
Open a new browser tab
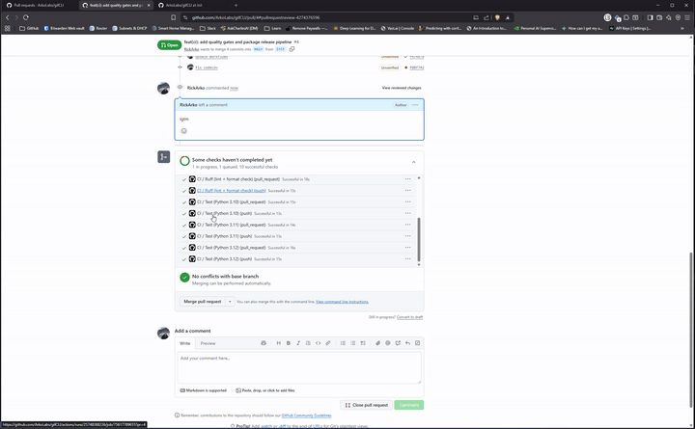point(236,6)
